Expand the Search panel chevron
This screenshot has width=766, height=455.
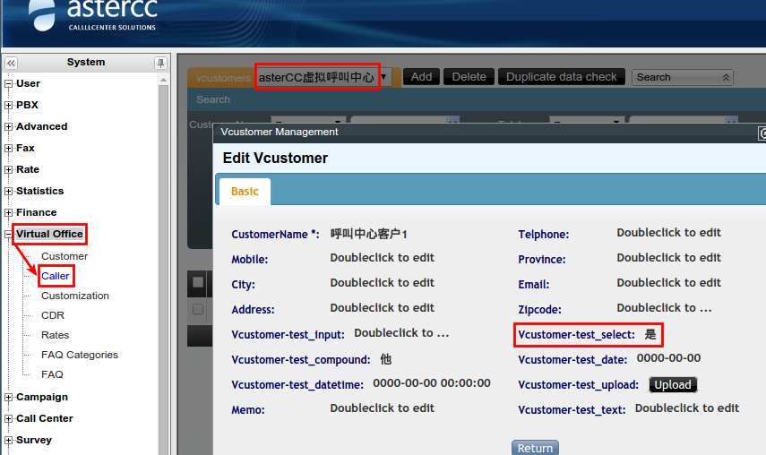click(x=726, y=77)
